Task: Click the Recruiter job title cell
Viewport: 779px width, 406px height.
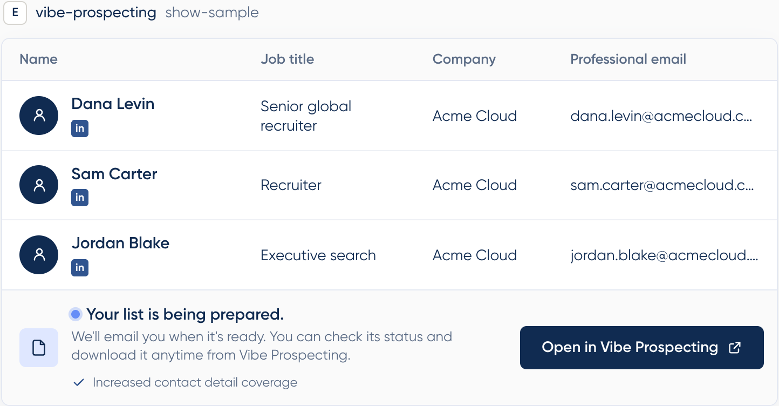Action: 291,185
